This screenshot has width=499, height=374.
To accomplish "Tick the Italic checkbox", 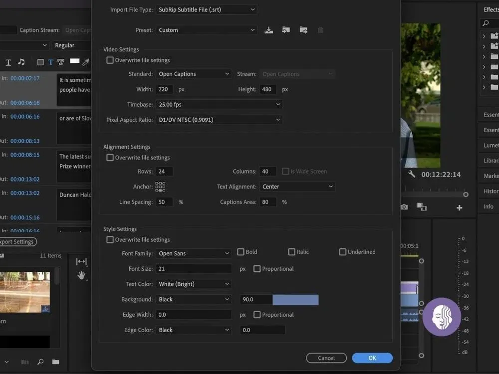I will coord(291,252).
